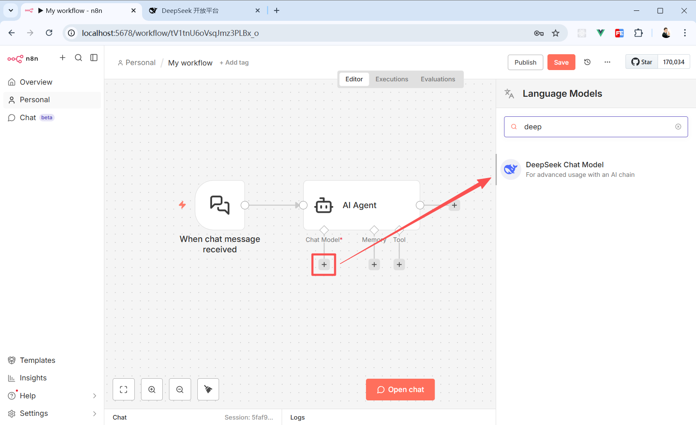Image resolution: width=696 pixels, height=425 pixels.
Task: Click the tidy up nodes icon
Action: [208, 390]
